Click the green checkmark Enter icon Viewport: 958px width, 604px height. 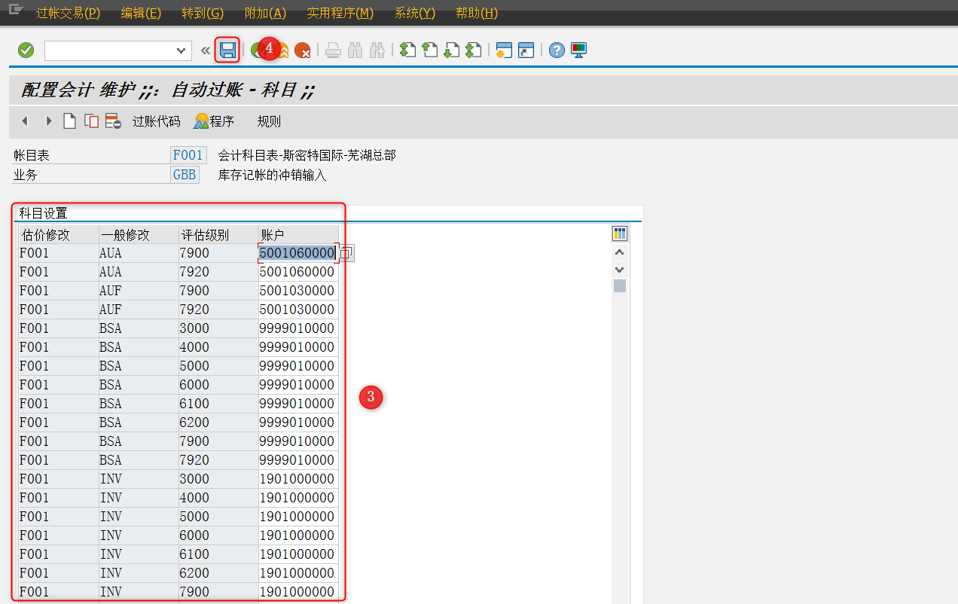tap(25, 50)
